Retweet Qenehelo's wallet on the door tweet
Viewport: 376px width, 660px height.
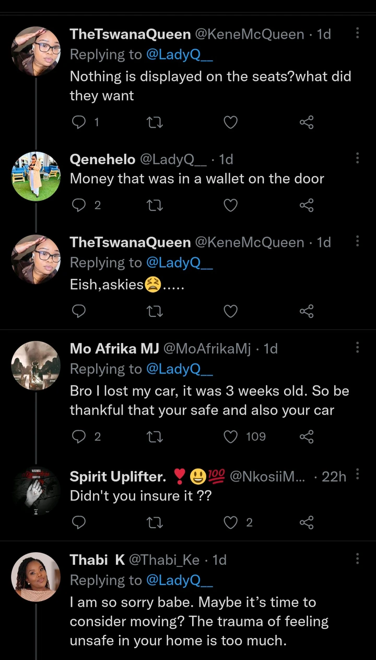pos(155,206)
